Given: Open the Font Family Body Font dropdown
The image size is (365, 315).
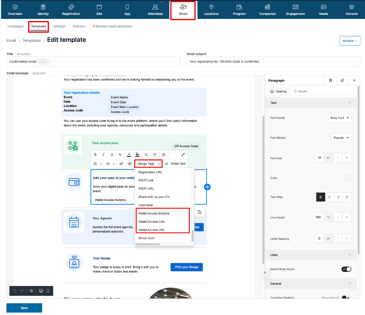Looking at the screenshot, I should coord(339,118).
